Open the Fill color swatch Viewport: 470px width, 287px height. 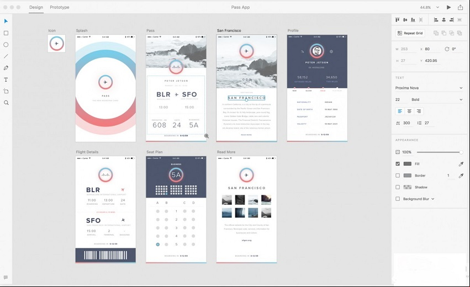pos(408,164)
